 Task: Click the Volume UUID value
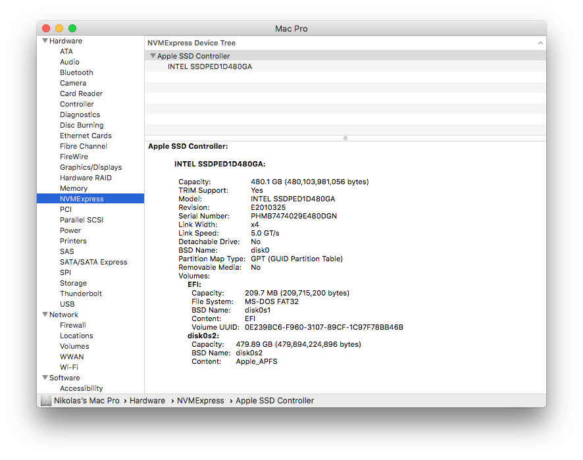pyautogui.click(x=324, y=327)
